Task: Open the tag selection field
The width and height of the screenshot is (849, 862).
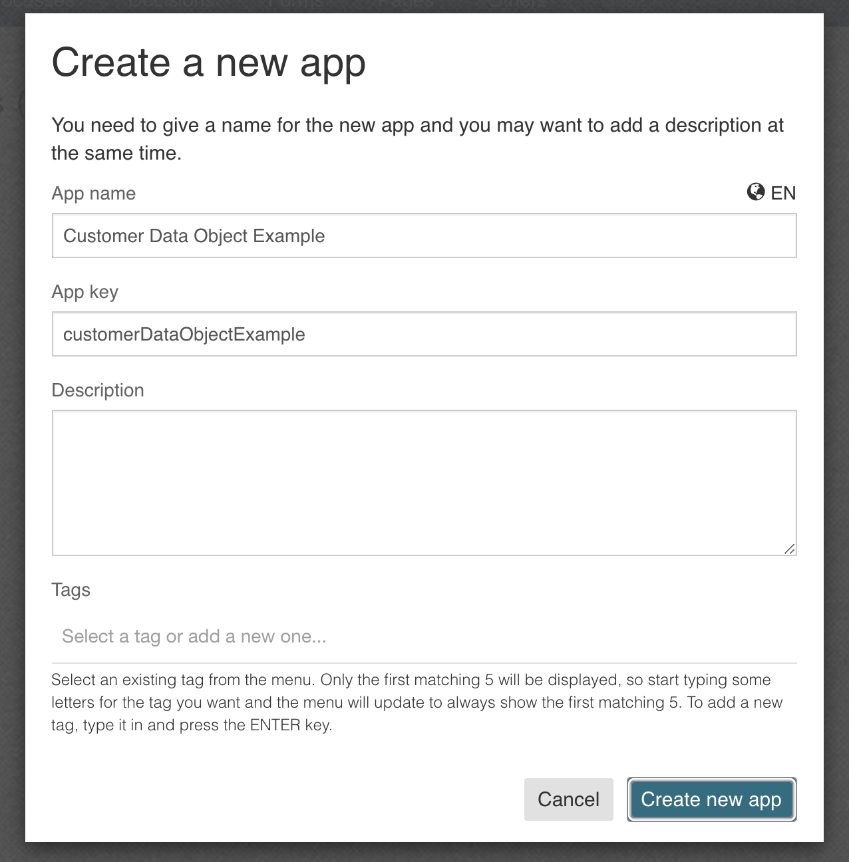Action: (424, 636)
